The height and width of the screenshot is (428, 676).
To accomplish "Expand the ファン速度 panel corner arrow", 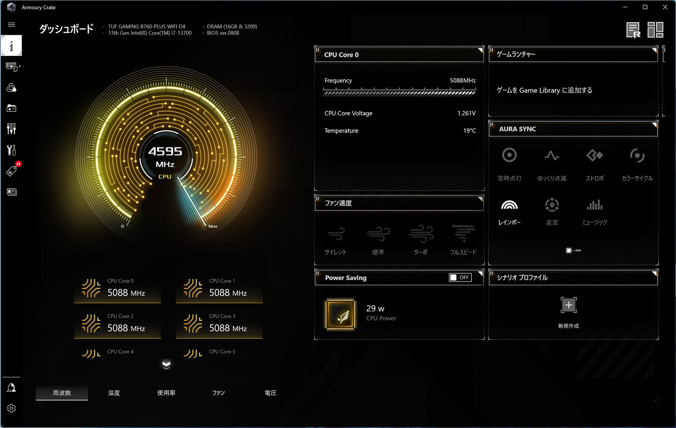I will (x=480, y=199).
